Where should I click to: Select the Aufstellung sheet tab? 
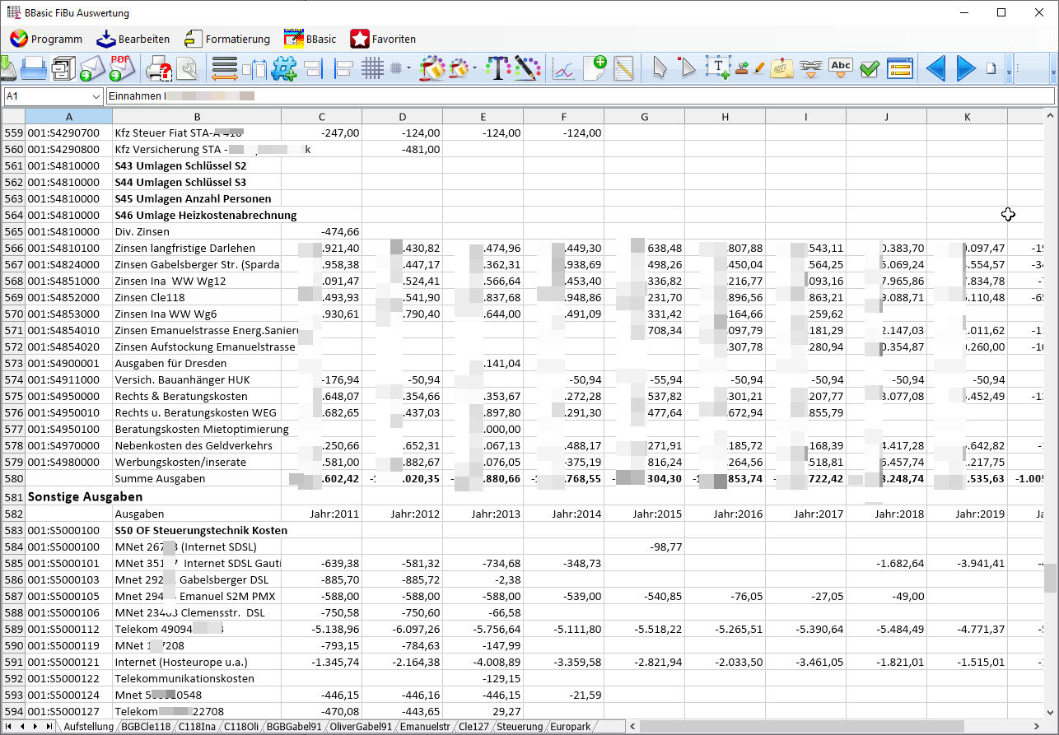pos(88,727)
